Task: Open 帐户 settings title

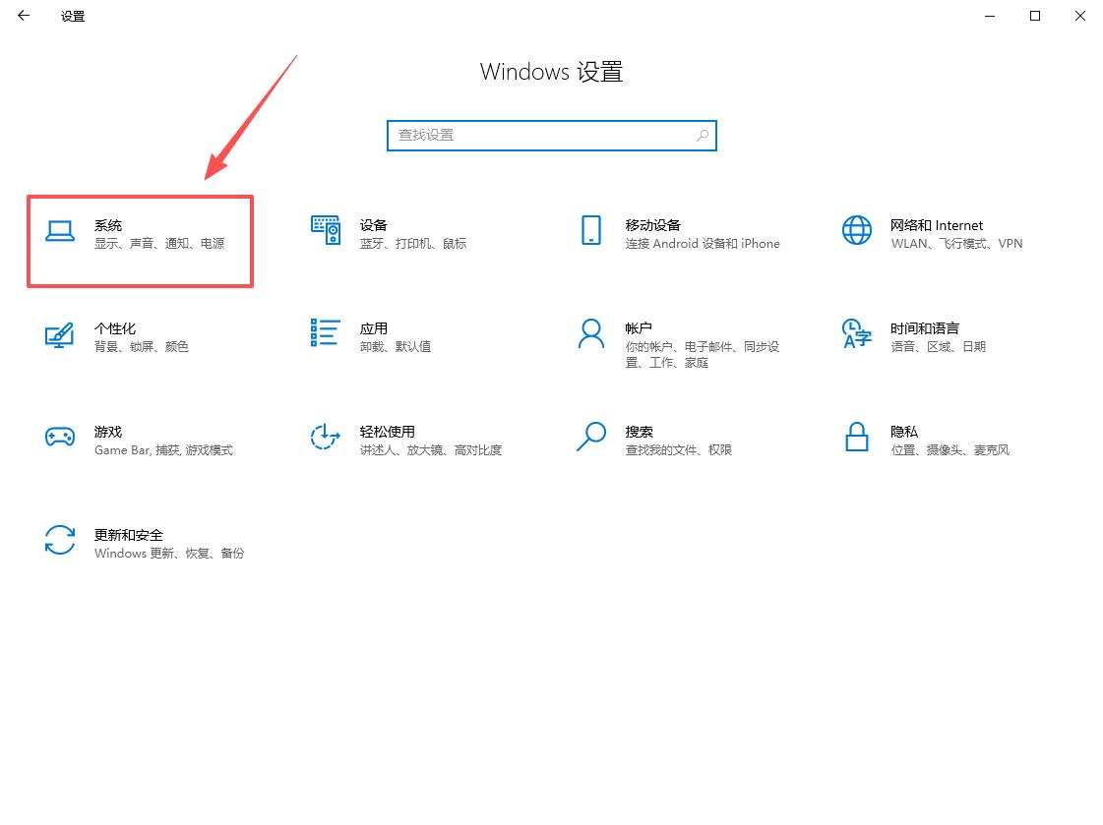Action: pyautogui.click(x=639, y=328)
